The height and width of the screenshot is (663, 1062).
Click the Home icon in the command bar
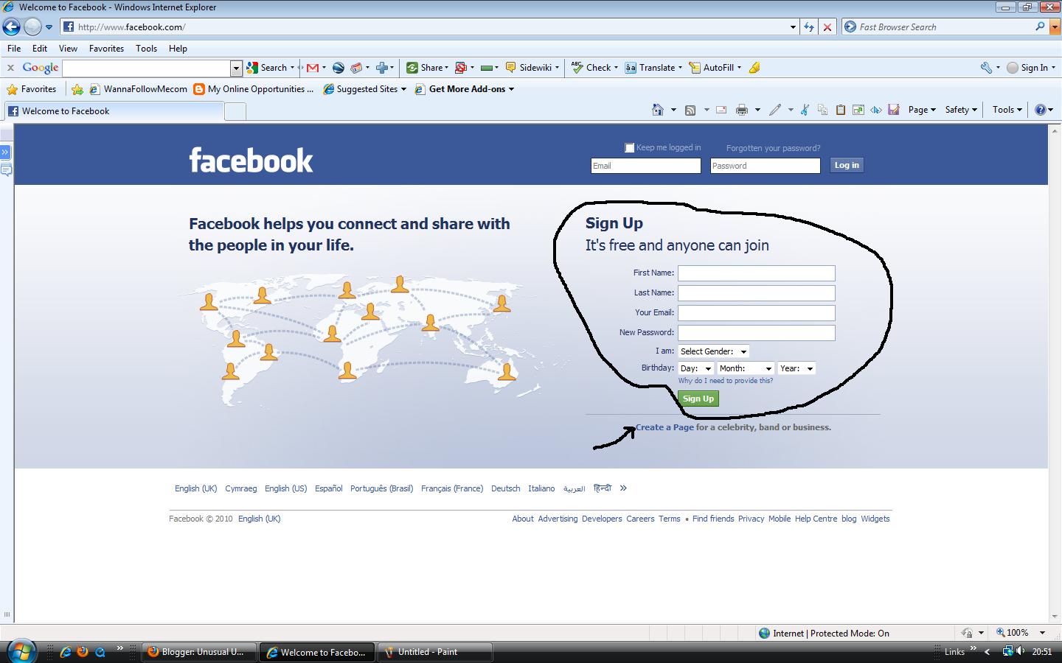coord(658,110)
